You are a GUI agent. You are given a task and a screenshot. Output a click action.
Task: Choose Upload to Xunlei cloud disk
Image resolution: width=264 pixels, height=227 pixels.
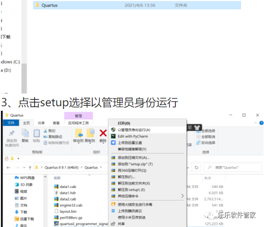(x=148, y=143)
